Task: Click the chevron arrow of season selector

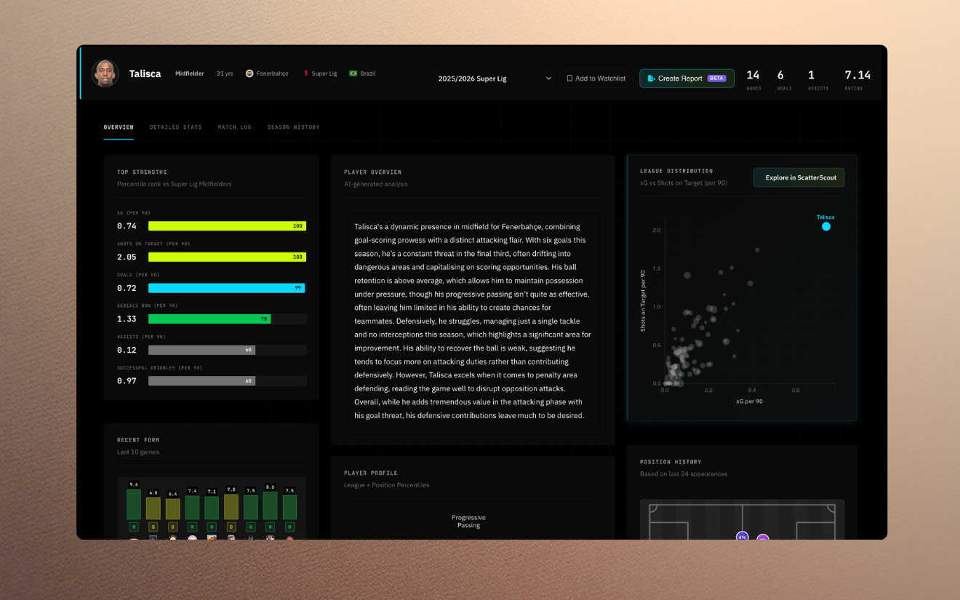Action: coord(548,79)
